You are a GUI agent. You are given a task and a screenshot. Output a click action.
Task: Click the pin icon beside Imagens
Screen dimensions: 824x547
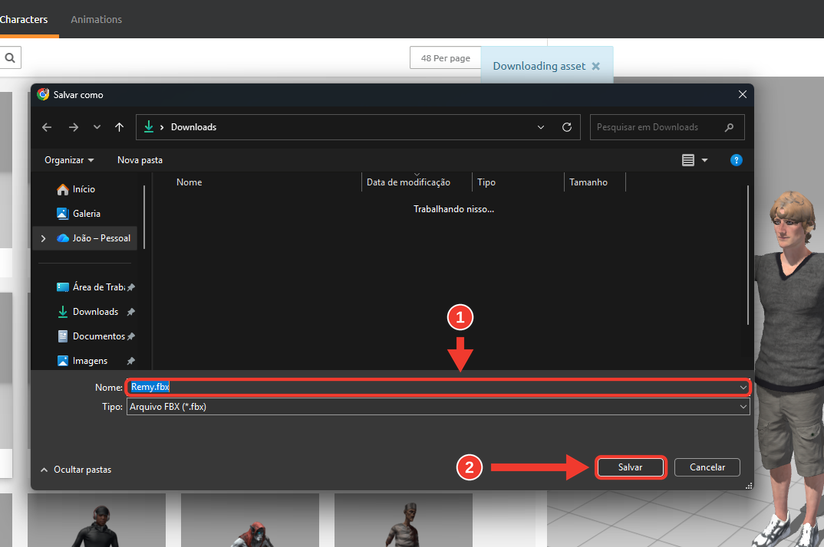[x=131, y=361]
